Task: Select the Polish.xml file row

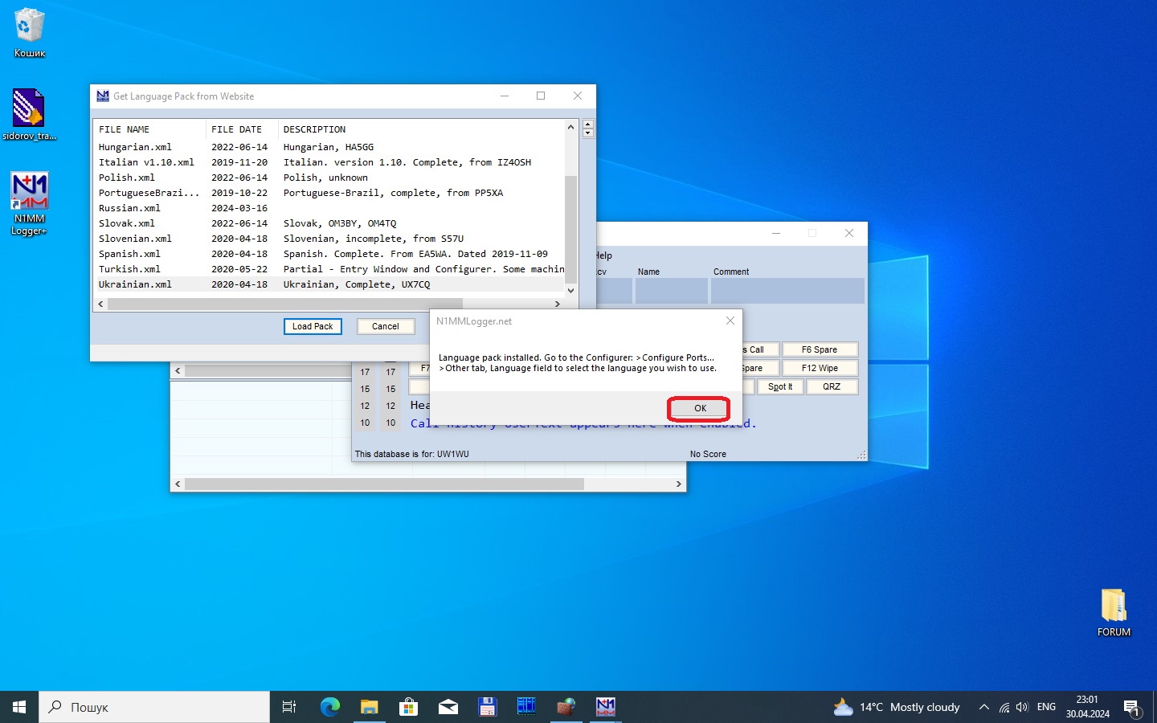Action: 329,178
